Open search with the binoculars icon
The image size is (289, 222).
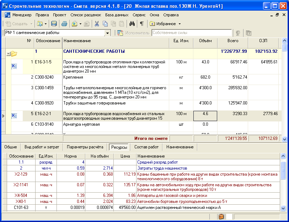click(132, 24)
